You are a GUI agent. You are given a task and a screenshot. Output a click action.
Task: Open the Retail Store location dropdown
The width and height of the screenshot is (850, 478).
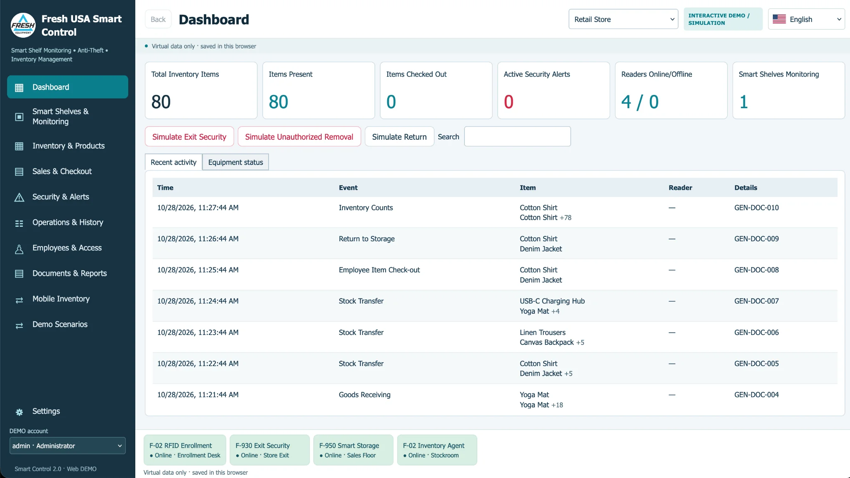point(623,19)
